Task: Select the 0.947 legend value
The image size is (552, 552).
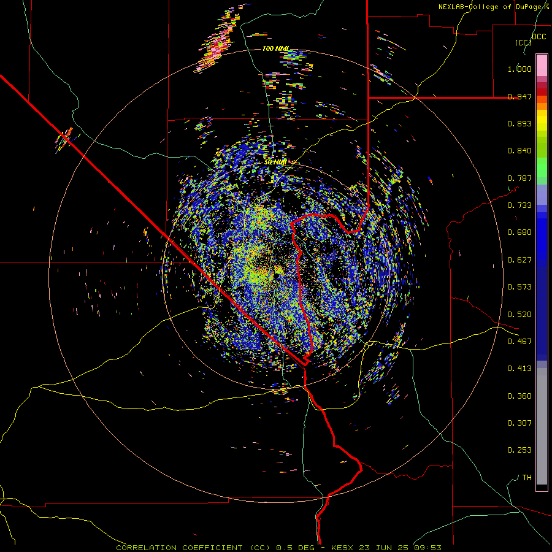Action: [519, 96]
